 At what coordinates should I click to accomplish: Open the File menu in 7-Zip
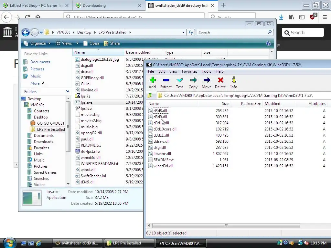tap(151, 71)
